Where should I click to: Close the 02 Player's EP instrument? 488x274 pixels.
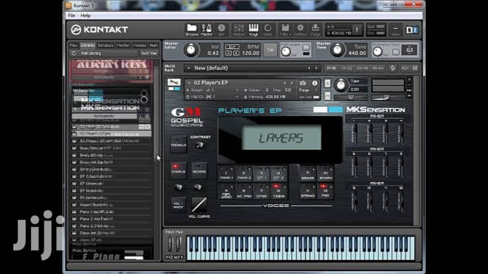409,80
